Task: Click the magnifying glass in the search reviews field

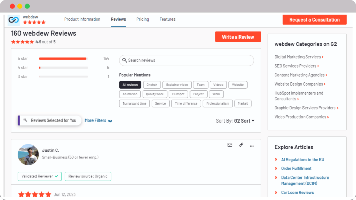Action: point(124,60)
